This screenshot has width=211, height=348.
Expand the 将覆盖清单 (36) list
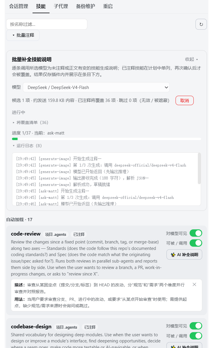(x=30, y=122)
